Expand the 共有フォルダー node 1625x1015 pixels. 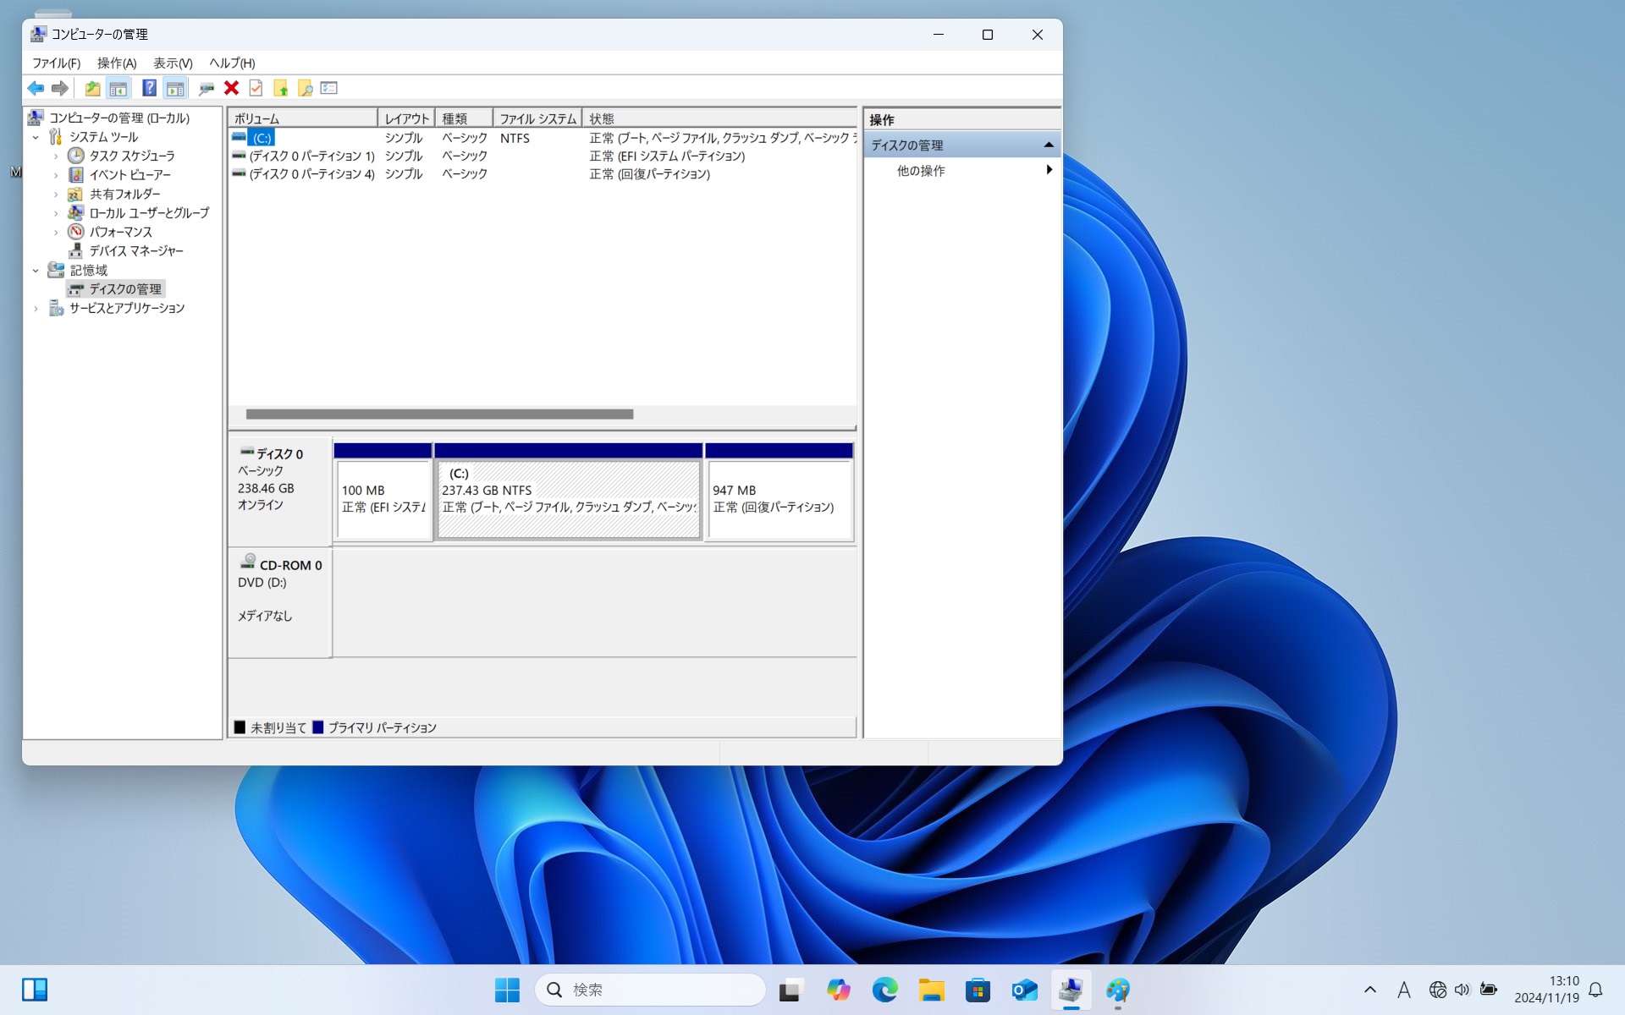pos(56,195)
